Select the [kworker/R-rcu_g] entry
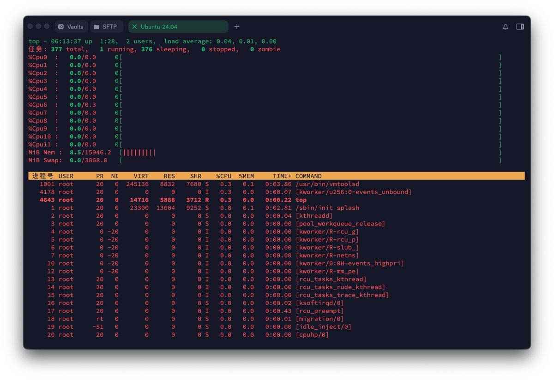554x380 pixels. pos(327,232)
